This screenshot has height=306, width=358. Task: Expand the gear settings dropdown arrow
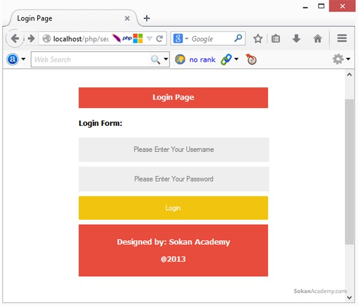(x=348, y=59)
